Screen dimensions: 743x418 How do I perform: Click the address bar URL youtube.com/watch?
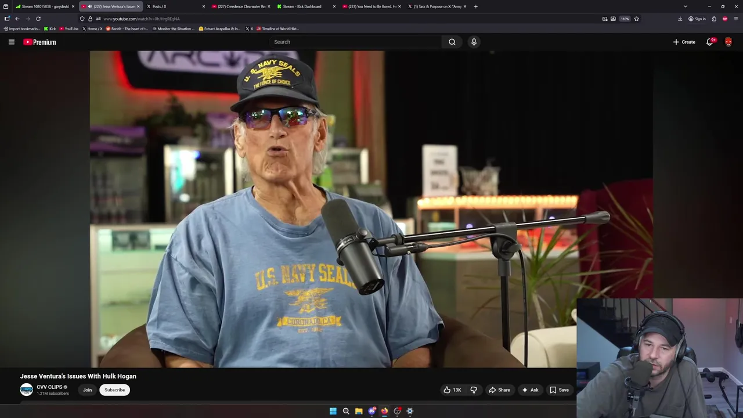(142, 19)
